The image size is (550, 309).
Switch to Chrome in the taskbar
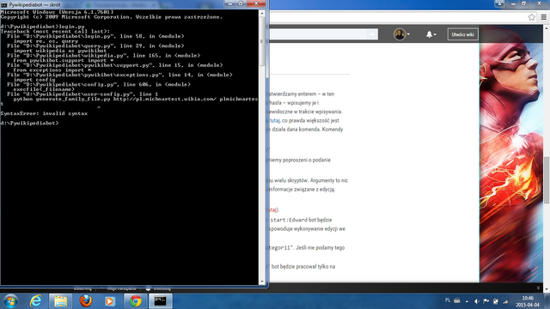136,301
